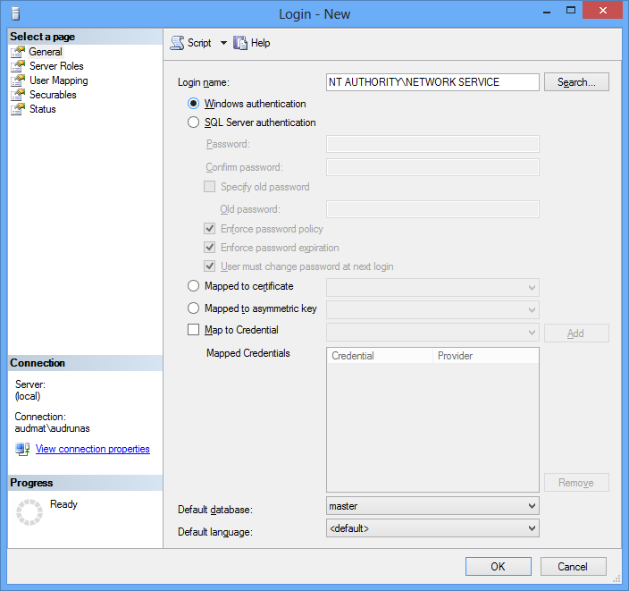This screenshot has width=629, height=591.
Task: Click the "(local)" server text
Action: 28,396
